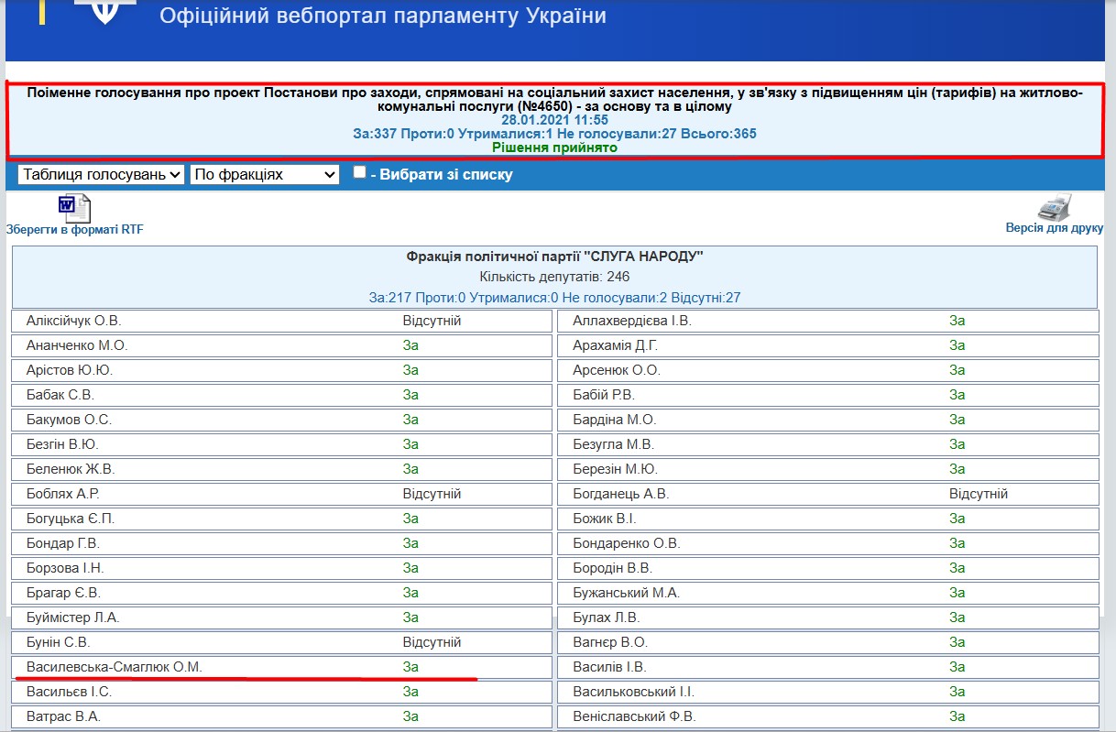The width and height of the screenshot is (1116, 732).
Task: Click the printer icon for print version
Action: tap(1054, 207)
